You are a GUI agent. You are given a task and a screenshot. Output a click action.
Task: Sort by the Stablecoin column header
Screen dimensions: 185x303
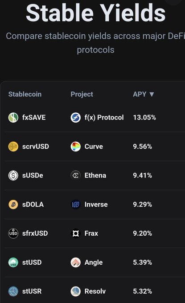[x=25, y=94]
